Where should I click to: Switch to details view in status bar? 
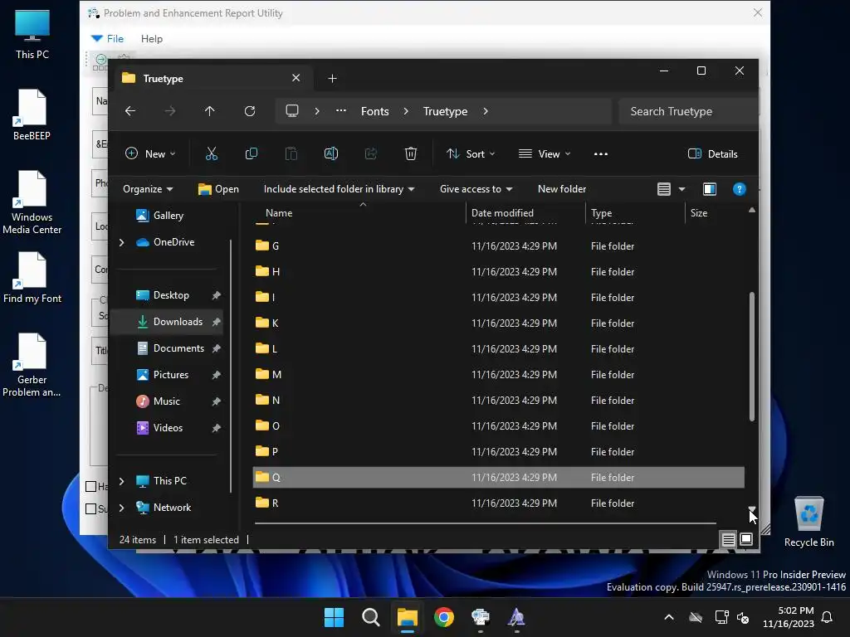tap(728, 539)
